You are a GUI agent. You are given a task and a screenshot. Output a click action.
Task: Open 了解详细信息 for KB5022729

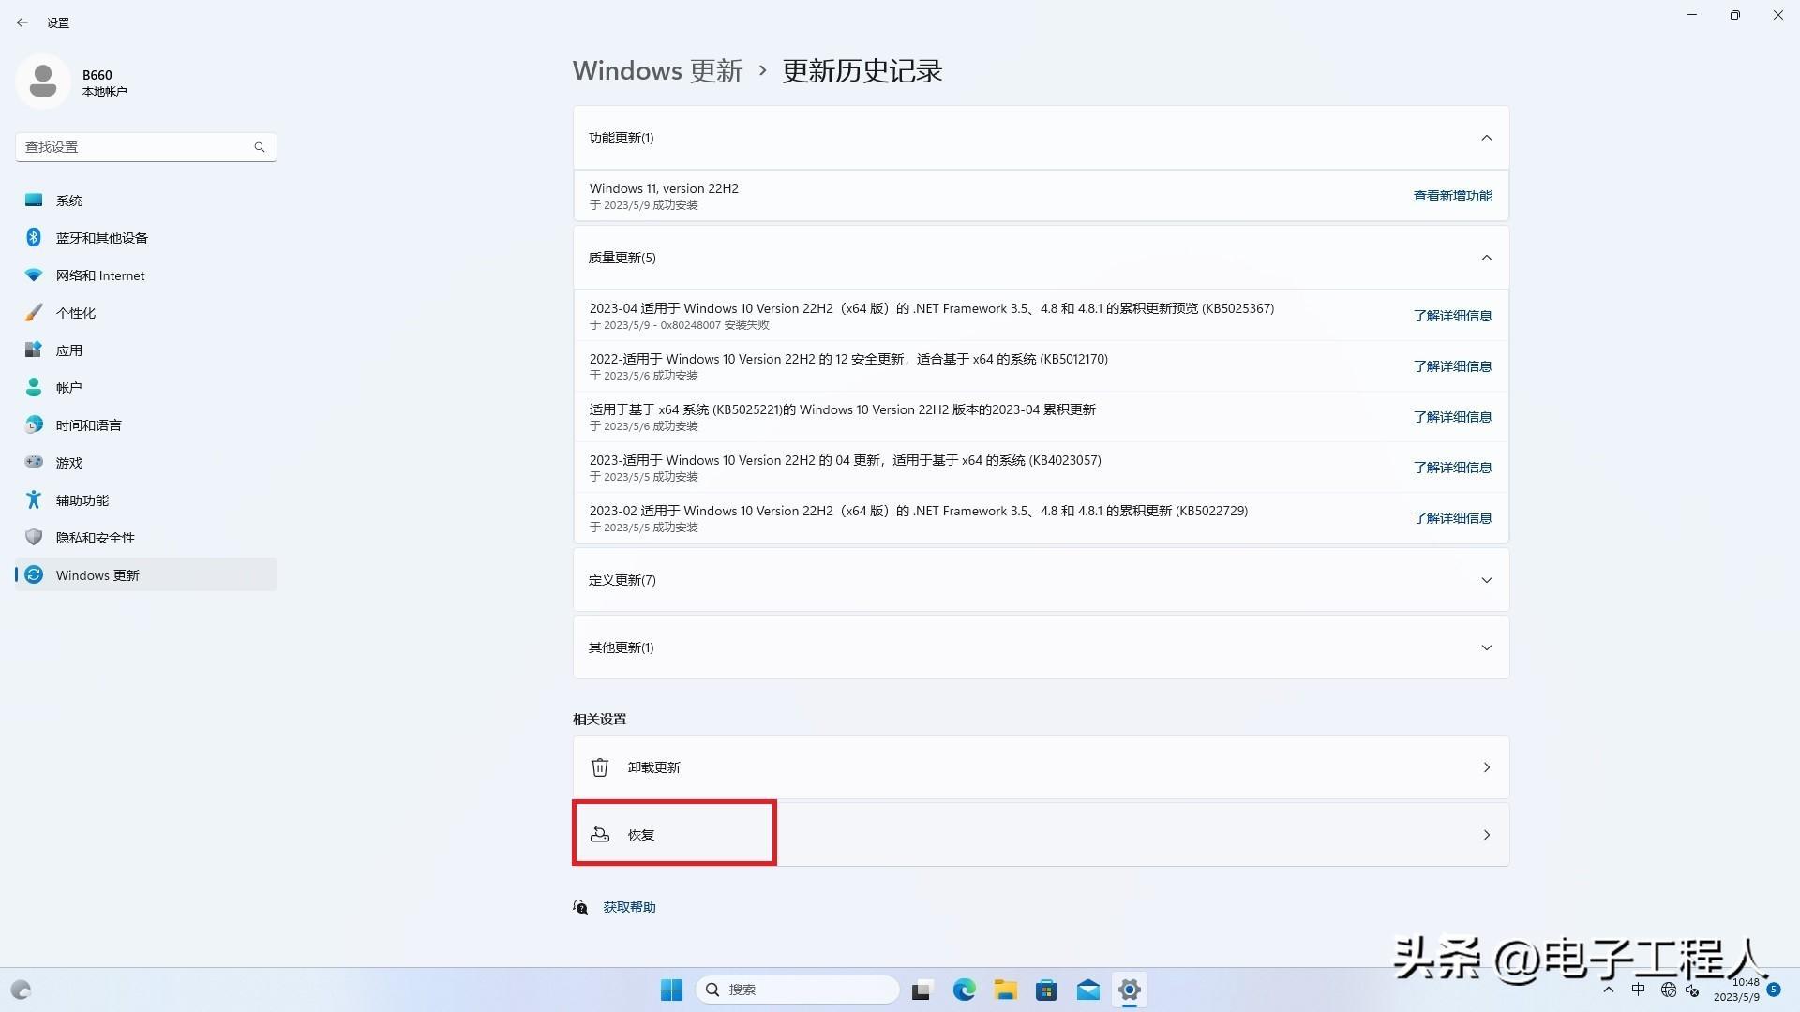[1452, 518]
